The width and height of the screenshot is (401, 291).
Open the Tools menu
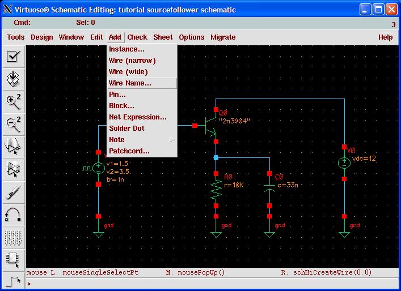pos(15,37)
